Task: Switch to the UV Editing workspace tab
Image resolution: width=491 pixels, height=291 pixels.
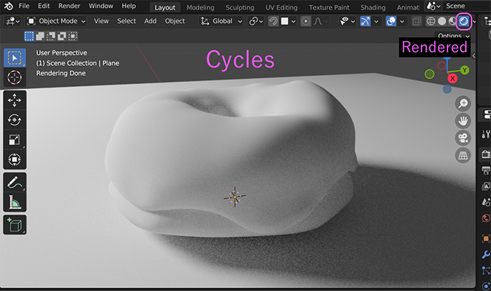Action: (x=281, y=8)
